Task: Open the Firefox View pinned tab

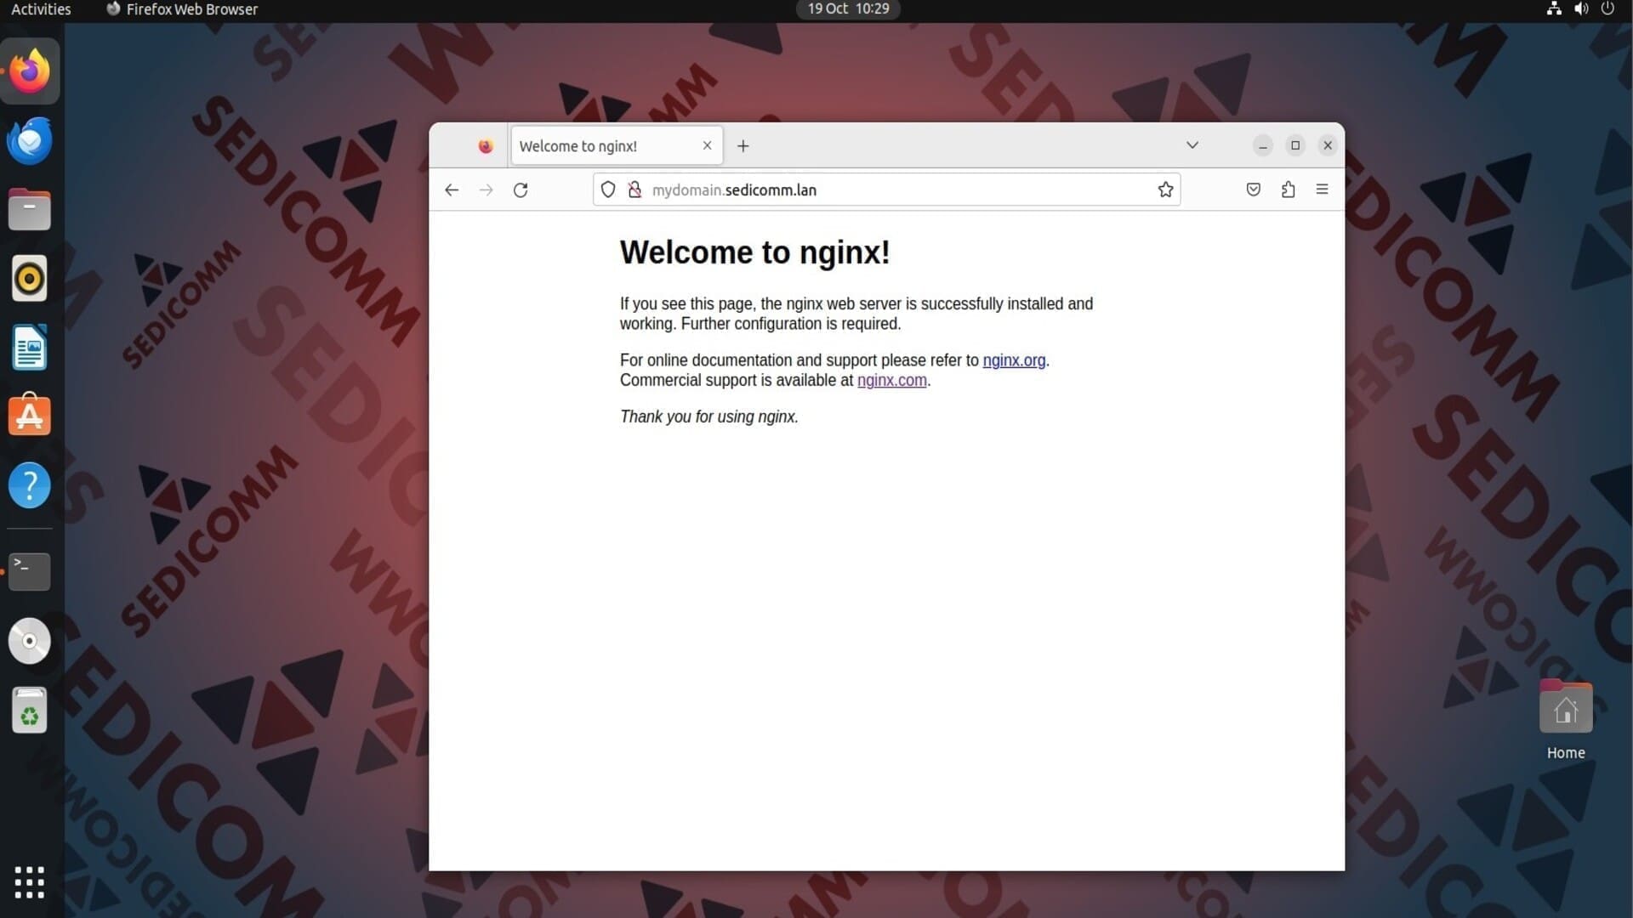Action: click(x=486, y=146)
